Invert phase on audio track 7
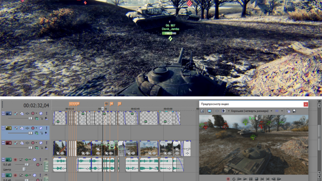The image size is (322, 181). [21, 159]
